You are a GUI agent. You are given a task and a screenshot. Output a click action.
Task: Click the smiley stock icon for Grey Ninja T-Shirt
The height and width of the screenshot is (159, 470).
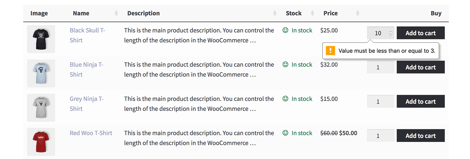(285, 99)
